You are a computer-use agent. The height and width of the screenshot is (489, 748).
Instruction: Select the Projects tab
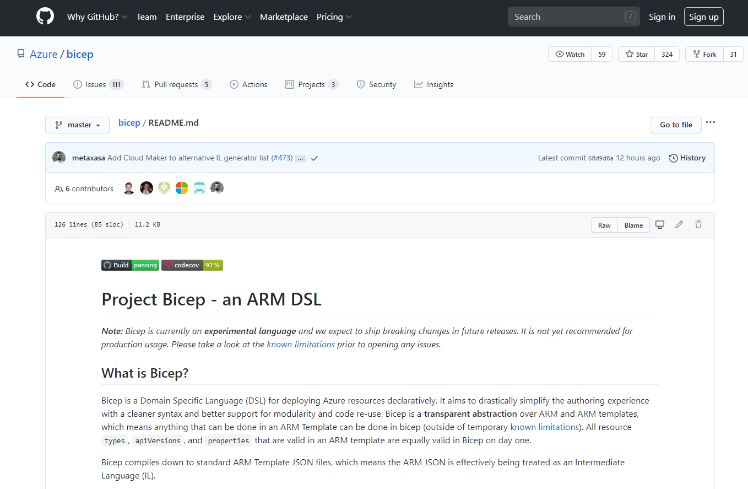312,84
